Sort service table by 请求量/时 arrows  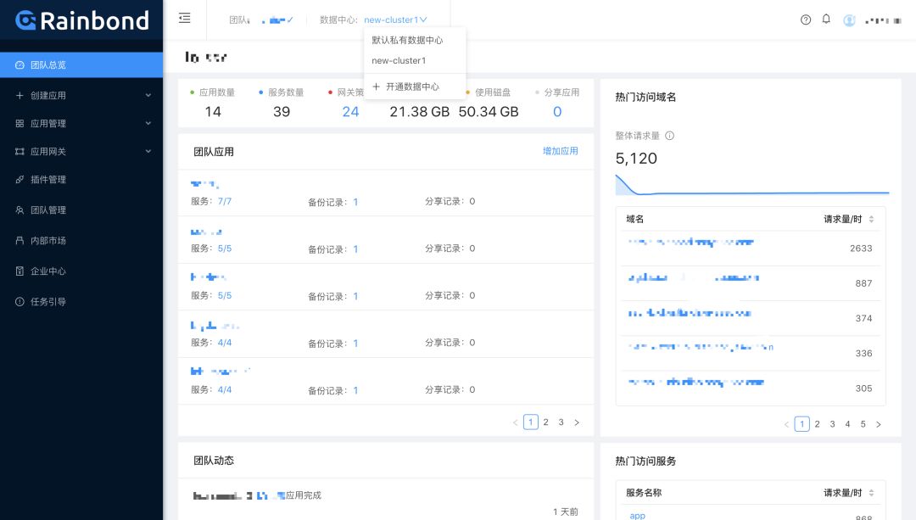tap(871, 493)
